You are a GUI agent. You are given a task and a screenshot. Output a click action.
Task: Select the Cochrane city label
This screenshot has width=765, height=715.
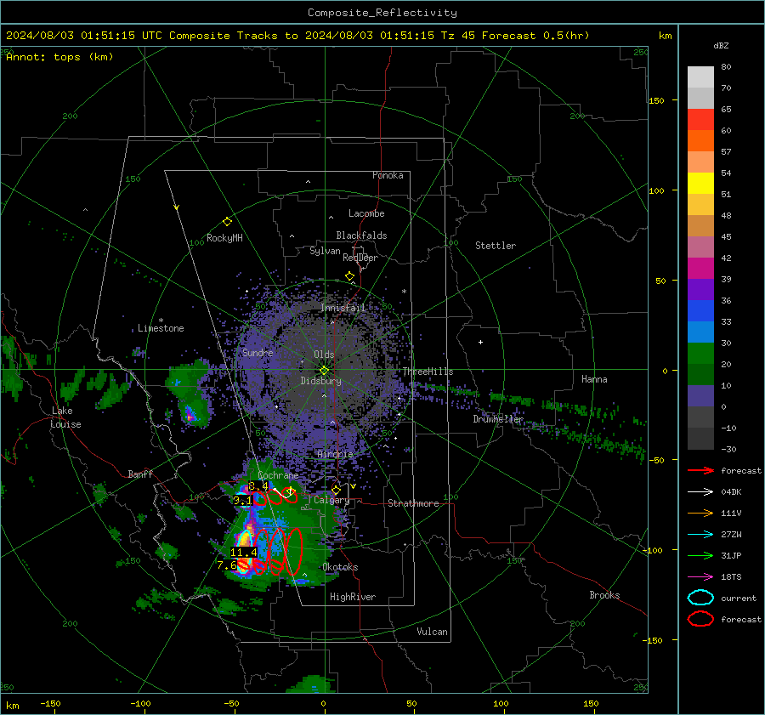tap(278, 475)
